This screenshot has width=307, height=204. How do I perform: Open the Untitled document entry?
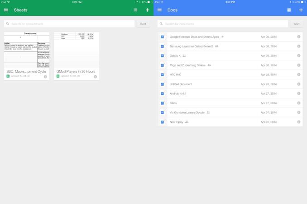point(230,84)
